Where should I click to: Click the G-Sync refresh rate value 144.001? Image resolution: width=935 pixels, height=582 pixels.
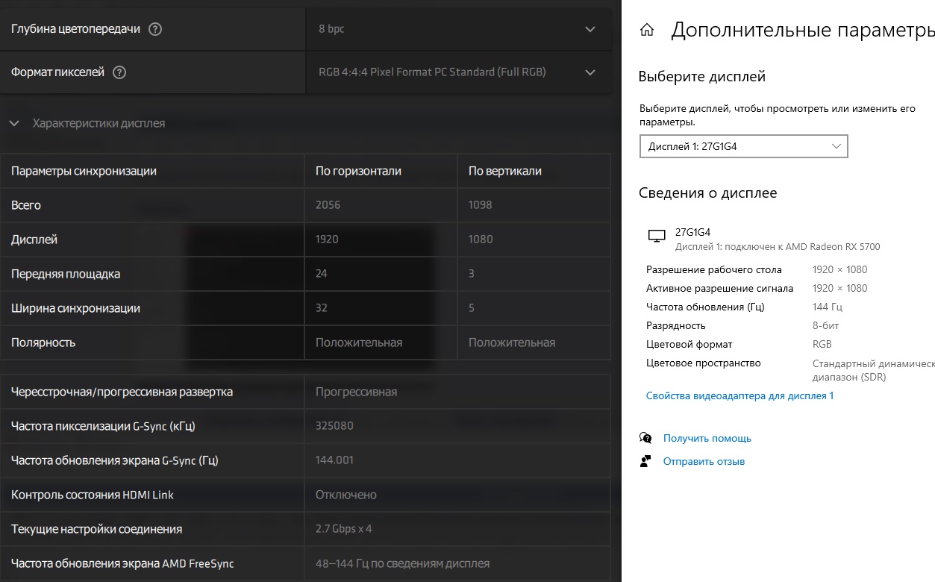(334, 460)
